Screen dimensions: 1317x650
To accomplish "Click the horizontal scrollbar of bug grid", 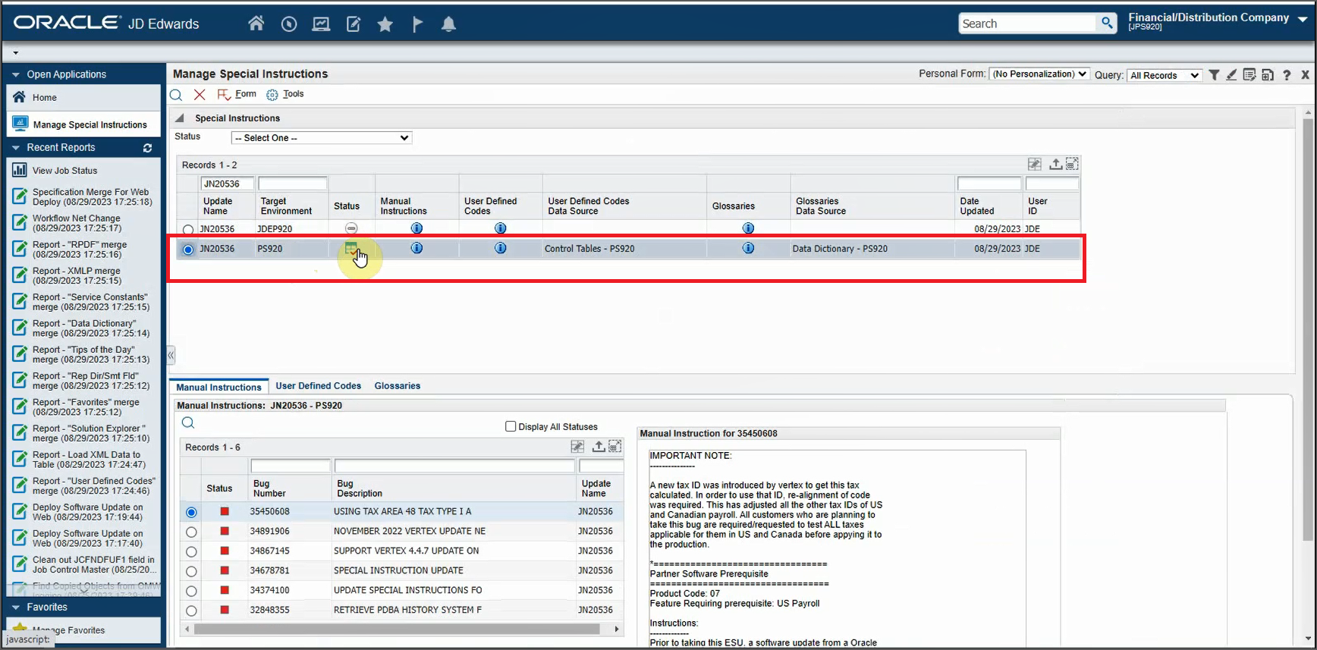I will click(397, 629).
